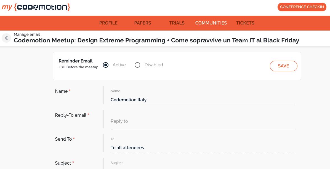Viewport: 330px width, 169px height.
Task: Click the empty Reply to field
Action: pos(202,121)
